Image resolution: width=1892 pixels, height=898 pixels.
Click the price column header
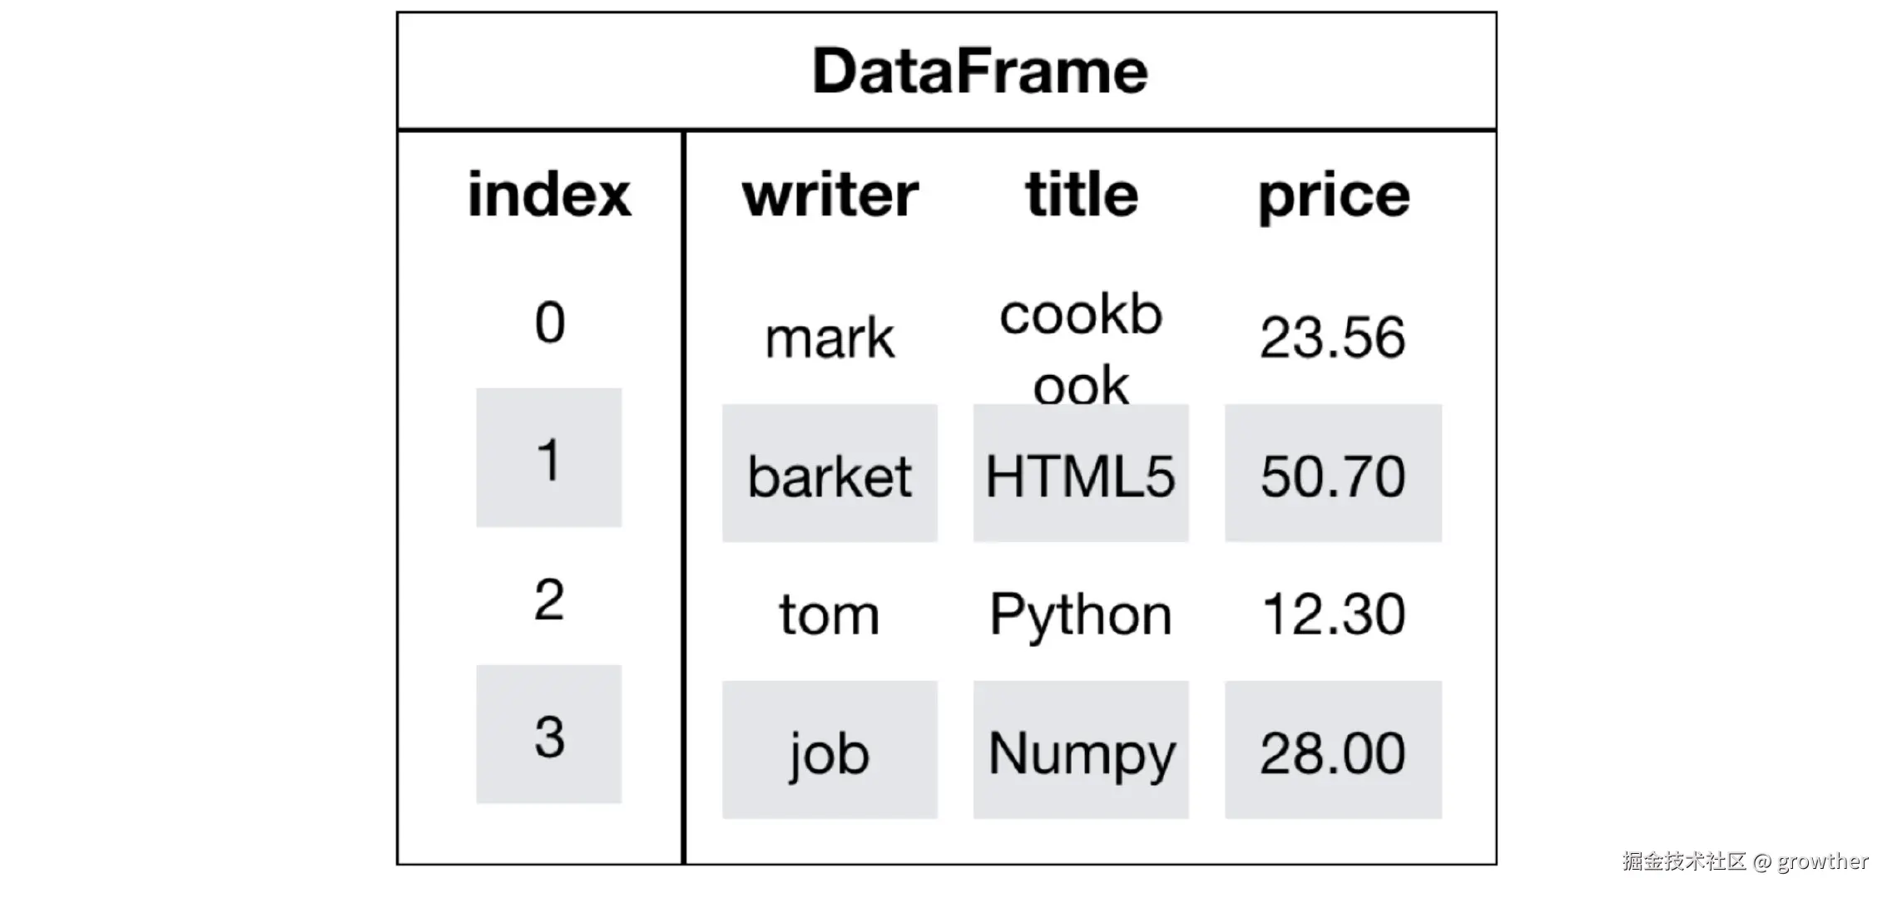[x=1334, y=197]
